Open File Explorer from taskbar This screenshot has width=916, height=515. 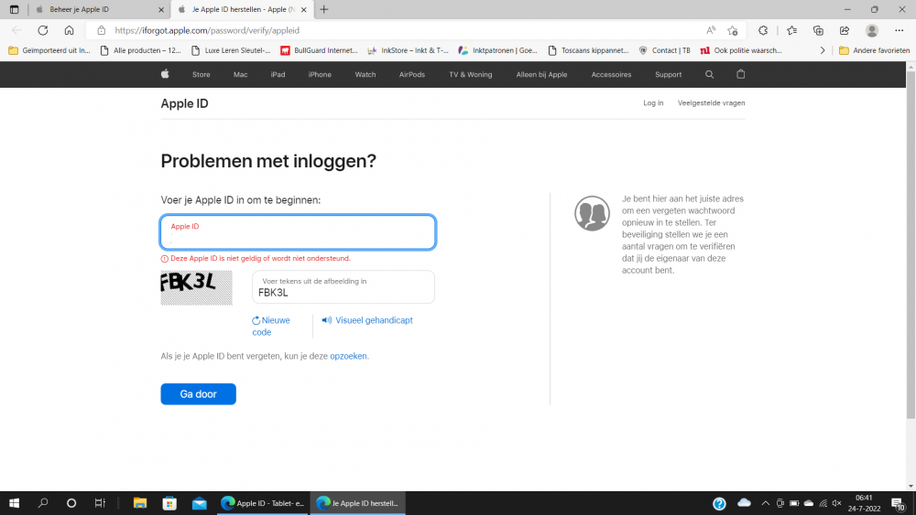pyautogui.click(x=139, y=503)
